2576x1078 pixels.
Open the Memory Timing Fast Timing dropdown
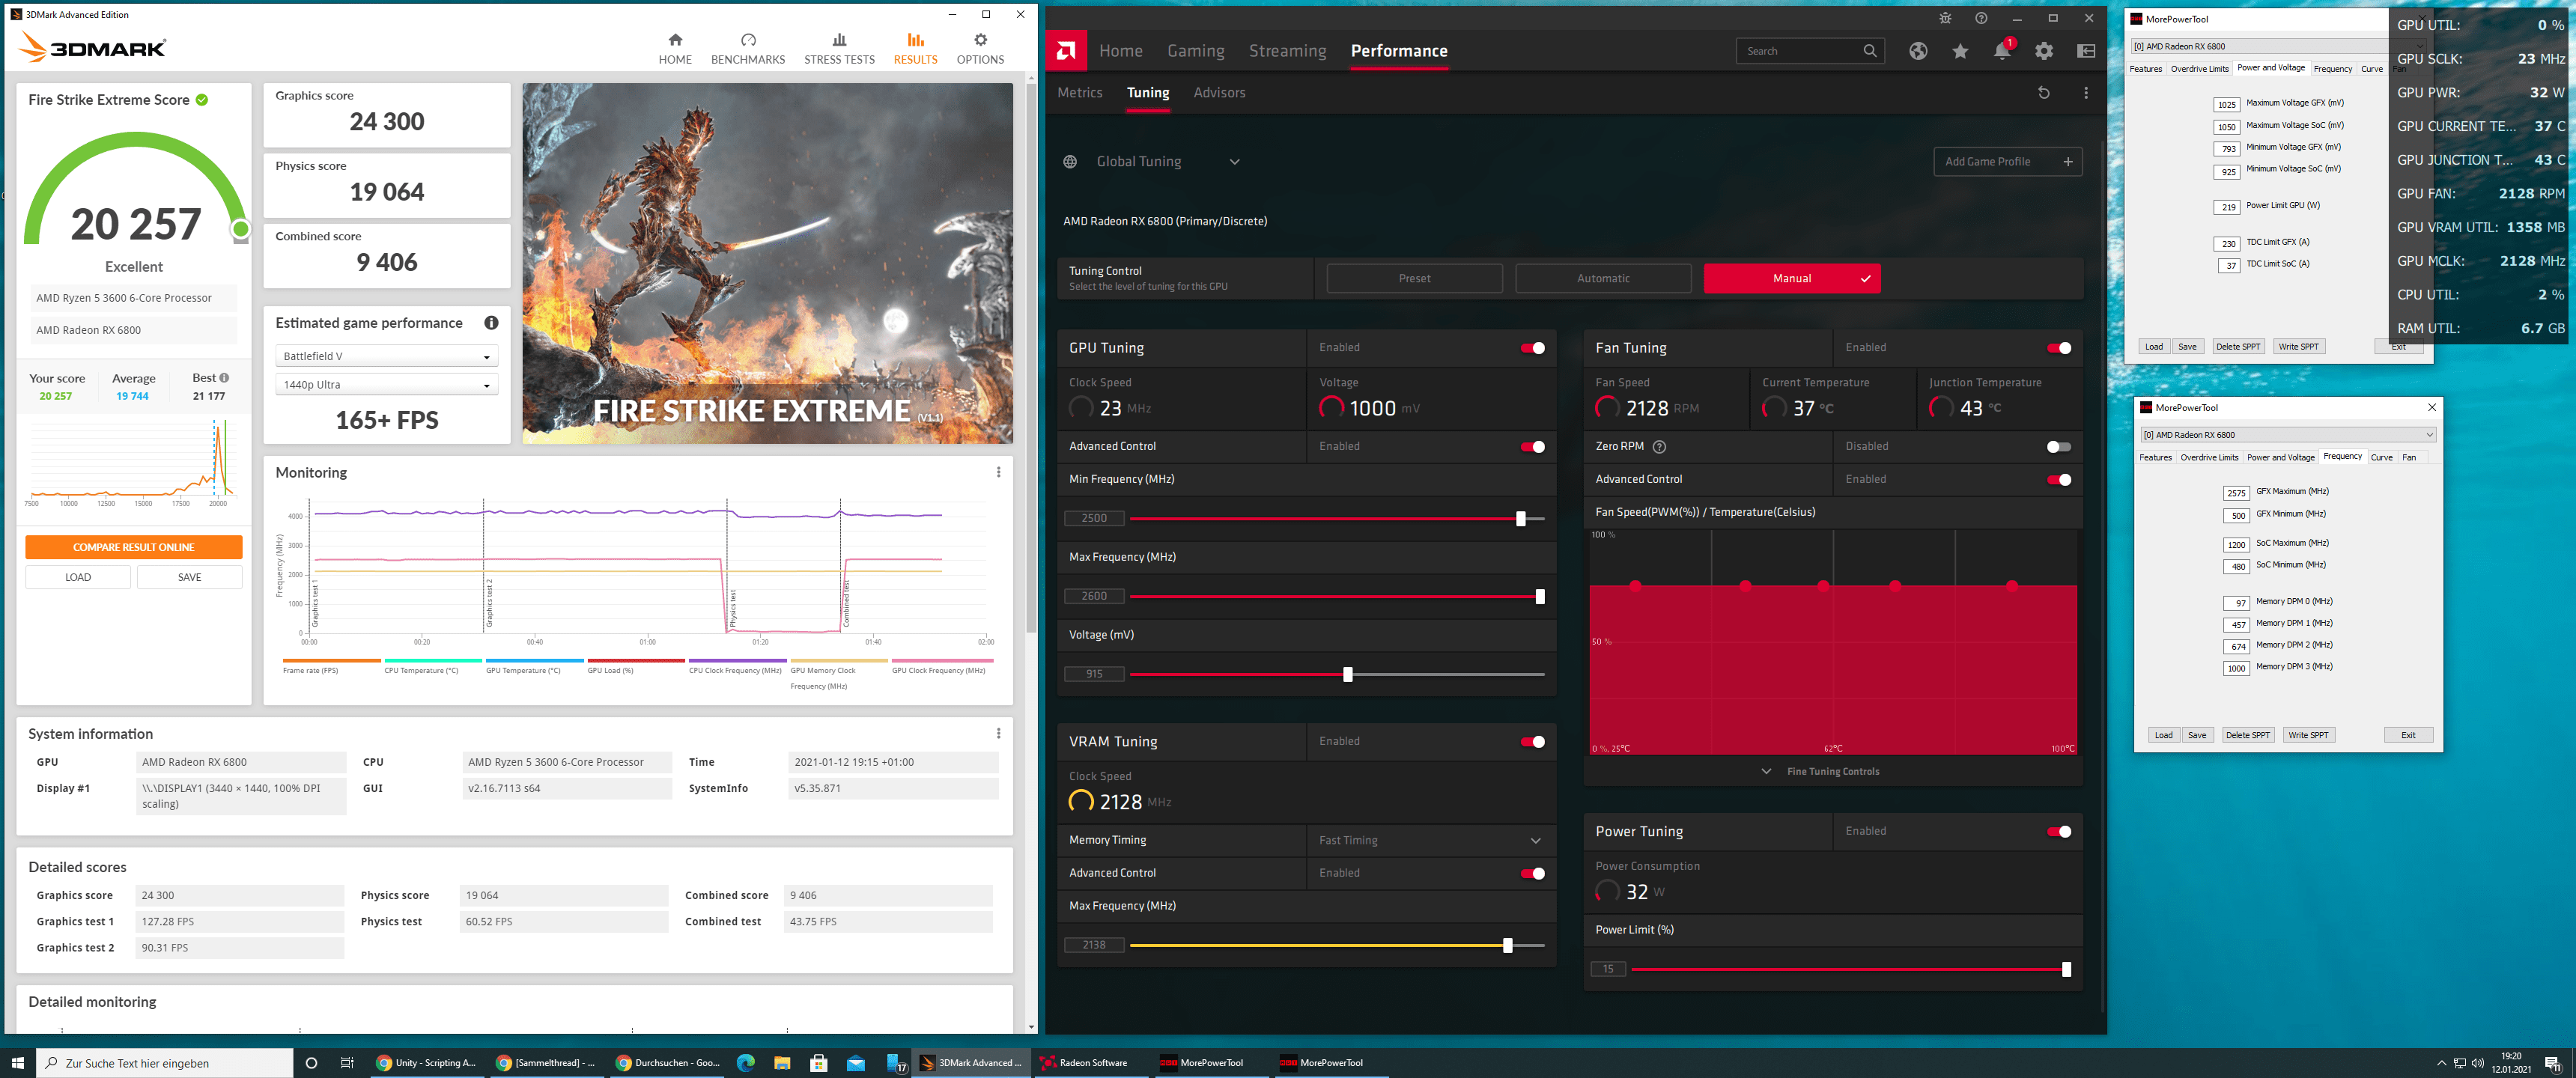tap(1431, 841)
